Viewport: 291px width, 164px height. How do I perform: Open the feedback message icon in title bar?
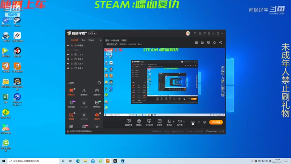(x=195, y=34)
